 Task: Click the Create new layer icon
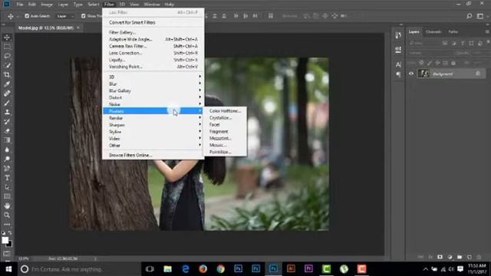tap(469, 257)
